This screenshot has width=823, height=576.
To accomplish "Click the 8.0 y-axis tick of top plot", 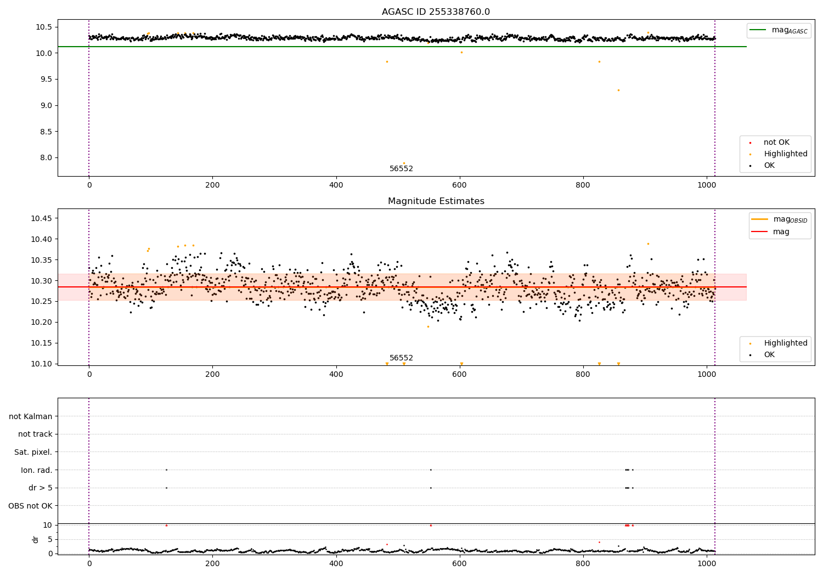I will tap(46, 158).
